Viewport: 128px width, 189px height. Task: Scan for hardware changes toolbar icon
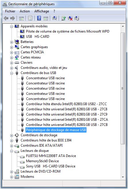(55, 18)
